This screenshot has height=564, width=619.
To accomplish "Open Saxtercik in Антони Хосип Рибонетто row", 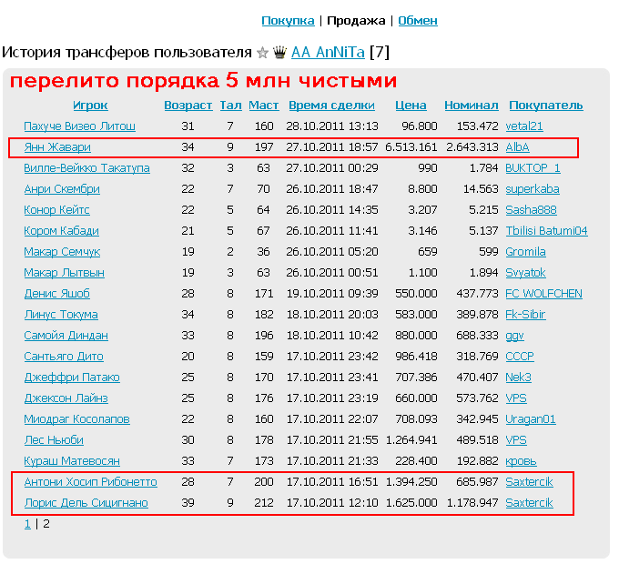I will pyautogui.click(x=530, y=481).
